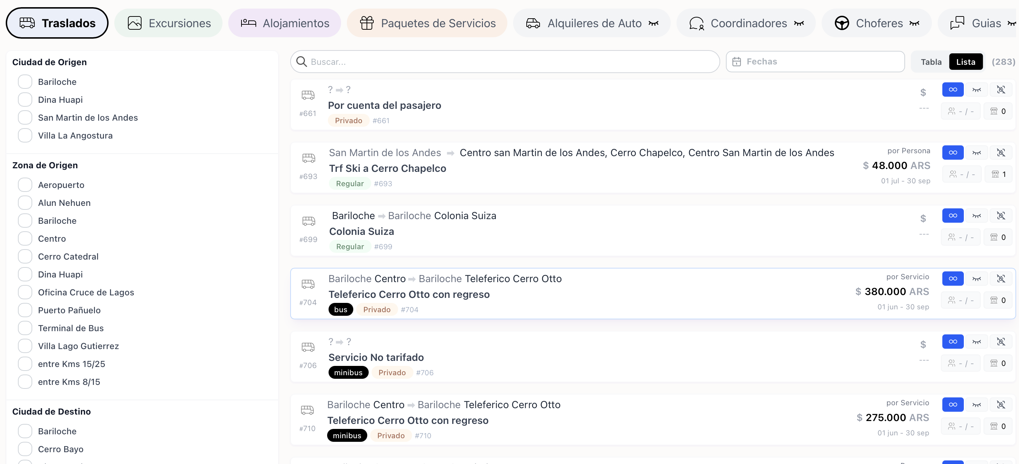
Task: Click the passengers icon on row #661
Action: pyautogui.click(x=951, y=111)
